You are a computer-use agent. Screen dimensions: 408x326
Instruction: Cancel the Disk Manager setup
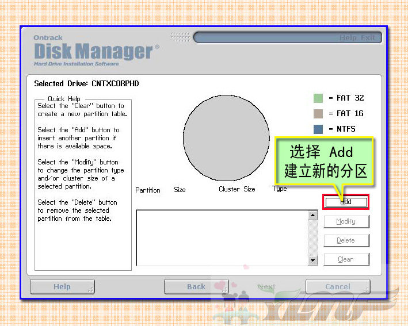point(338,286)
